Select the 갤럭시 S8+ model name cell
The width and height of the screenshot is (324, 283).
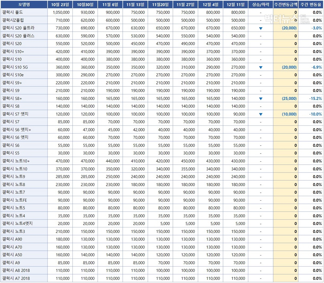[24, 99]
